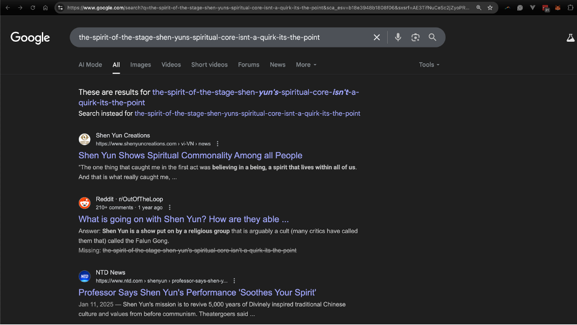The width and height of the screenshot is (577, 325).
Task: Open the corrected query suggestion link
Action: pos(219,97)
